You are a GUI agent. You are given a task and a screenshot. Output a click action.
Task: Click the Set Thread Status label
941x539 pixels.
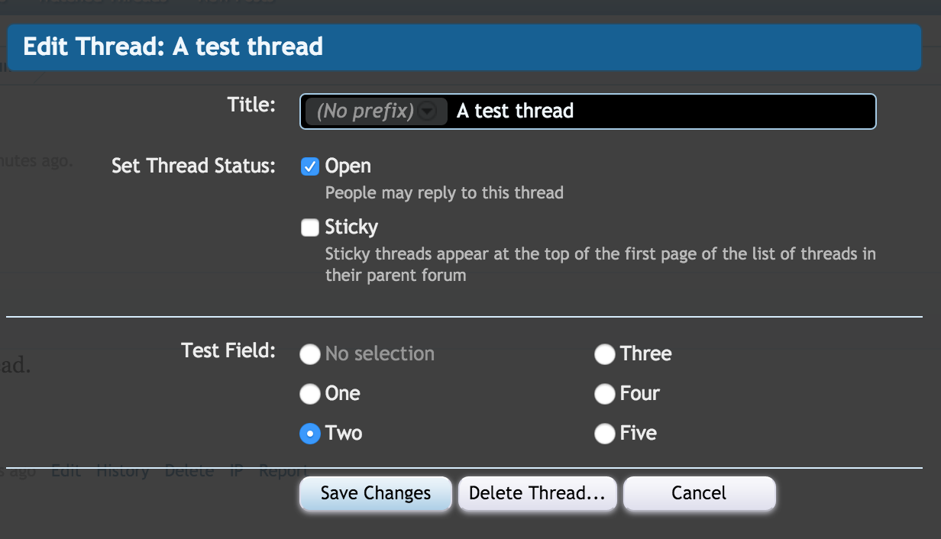(193, 166)
